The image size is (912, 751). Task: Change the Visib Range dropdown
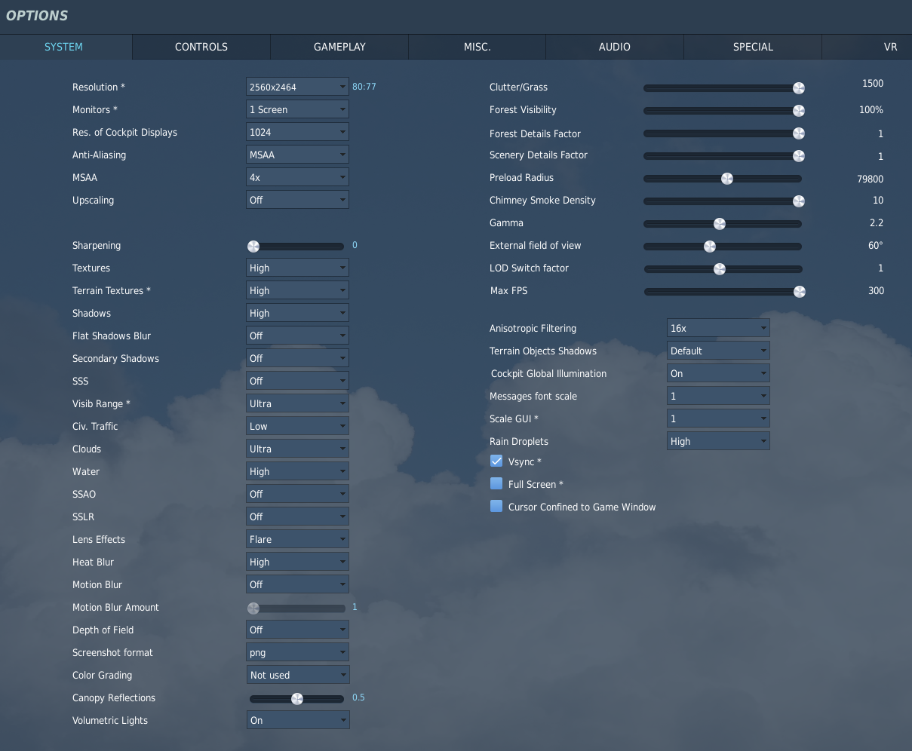pyautogui.click(x=297, y=403)
